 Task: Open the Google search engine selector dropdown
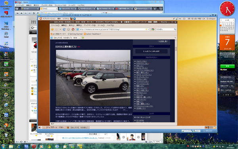click(153, 29)
